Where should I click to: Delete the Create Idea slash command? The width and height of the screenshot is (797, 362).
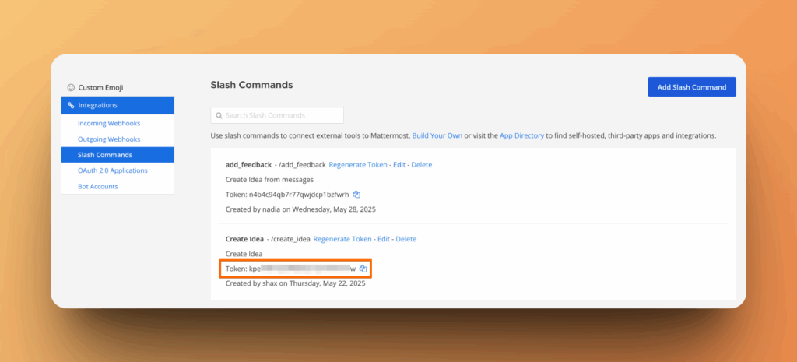pos(406,239)
